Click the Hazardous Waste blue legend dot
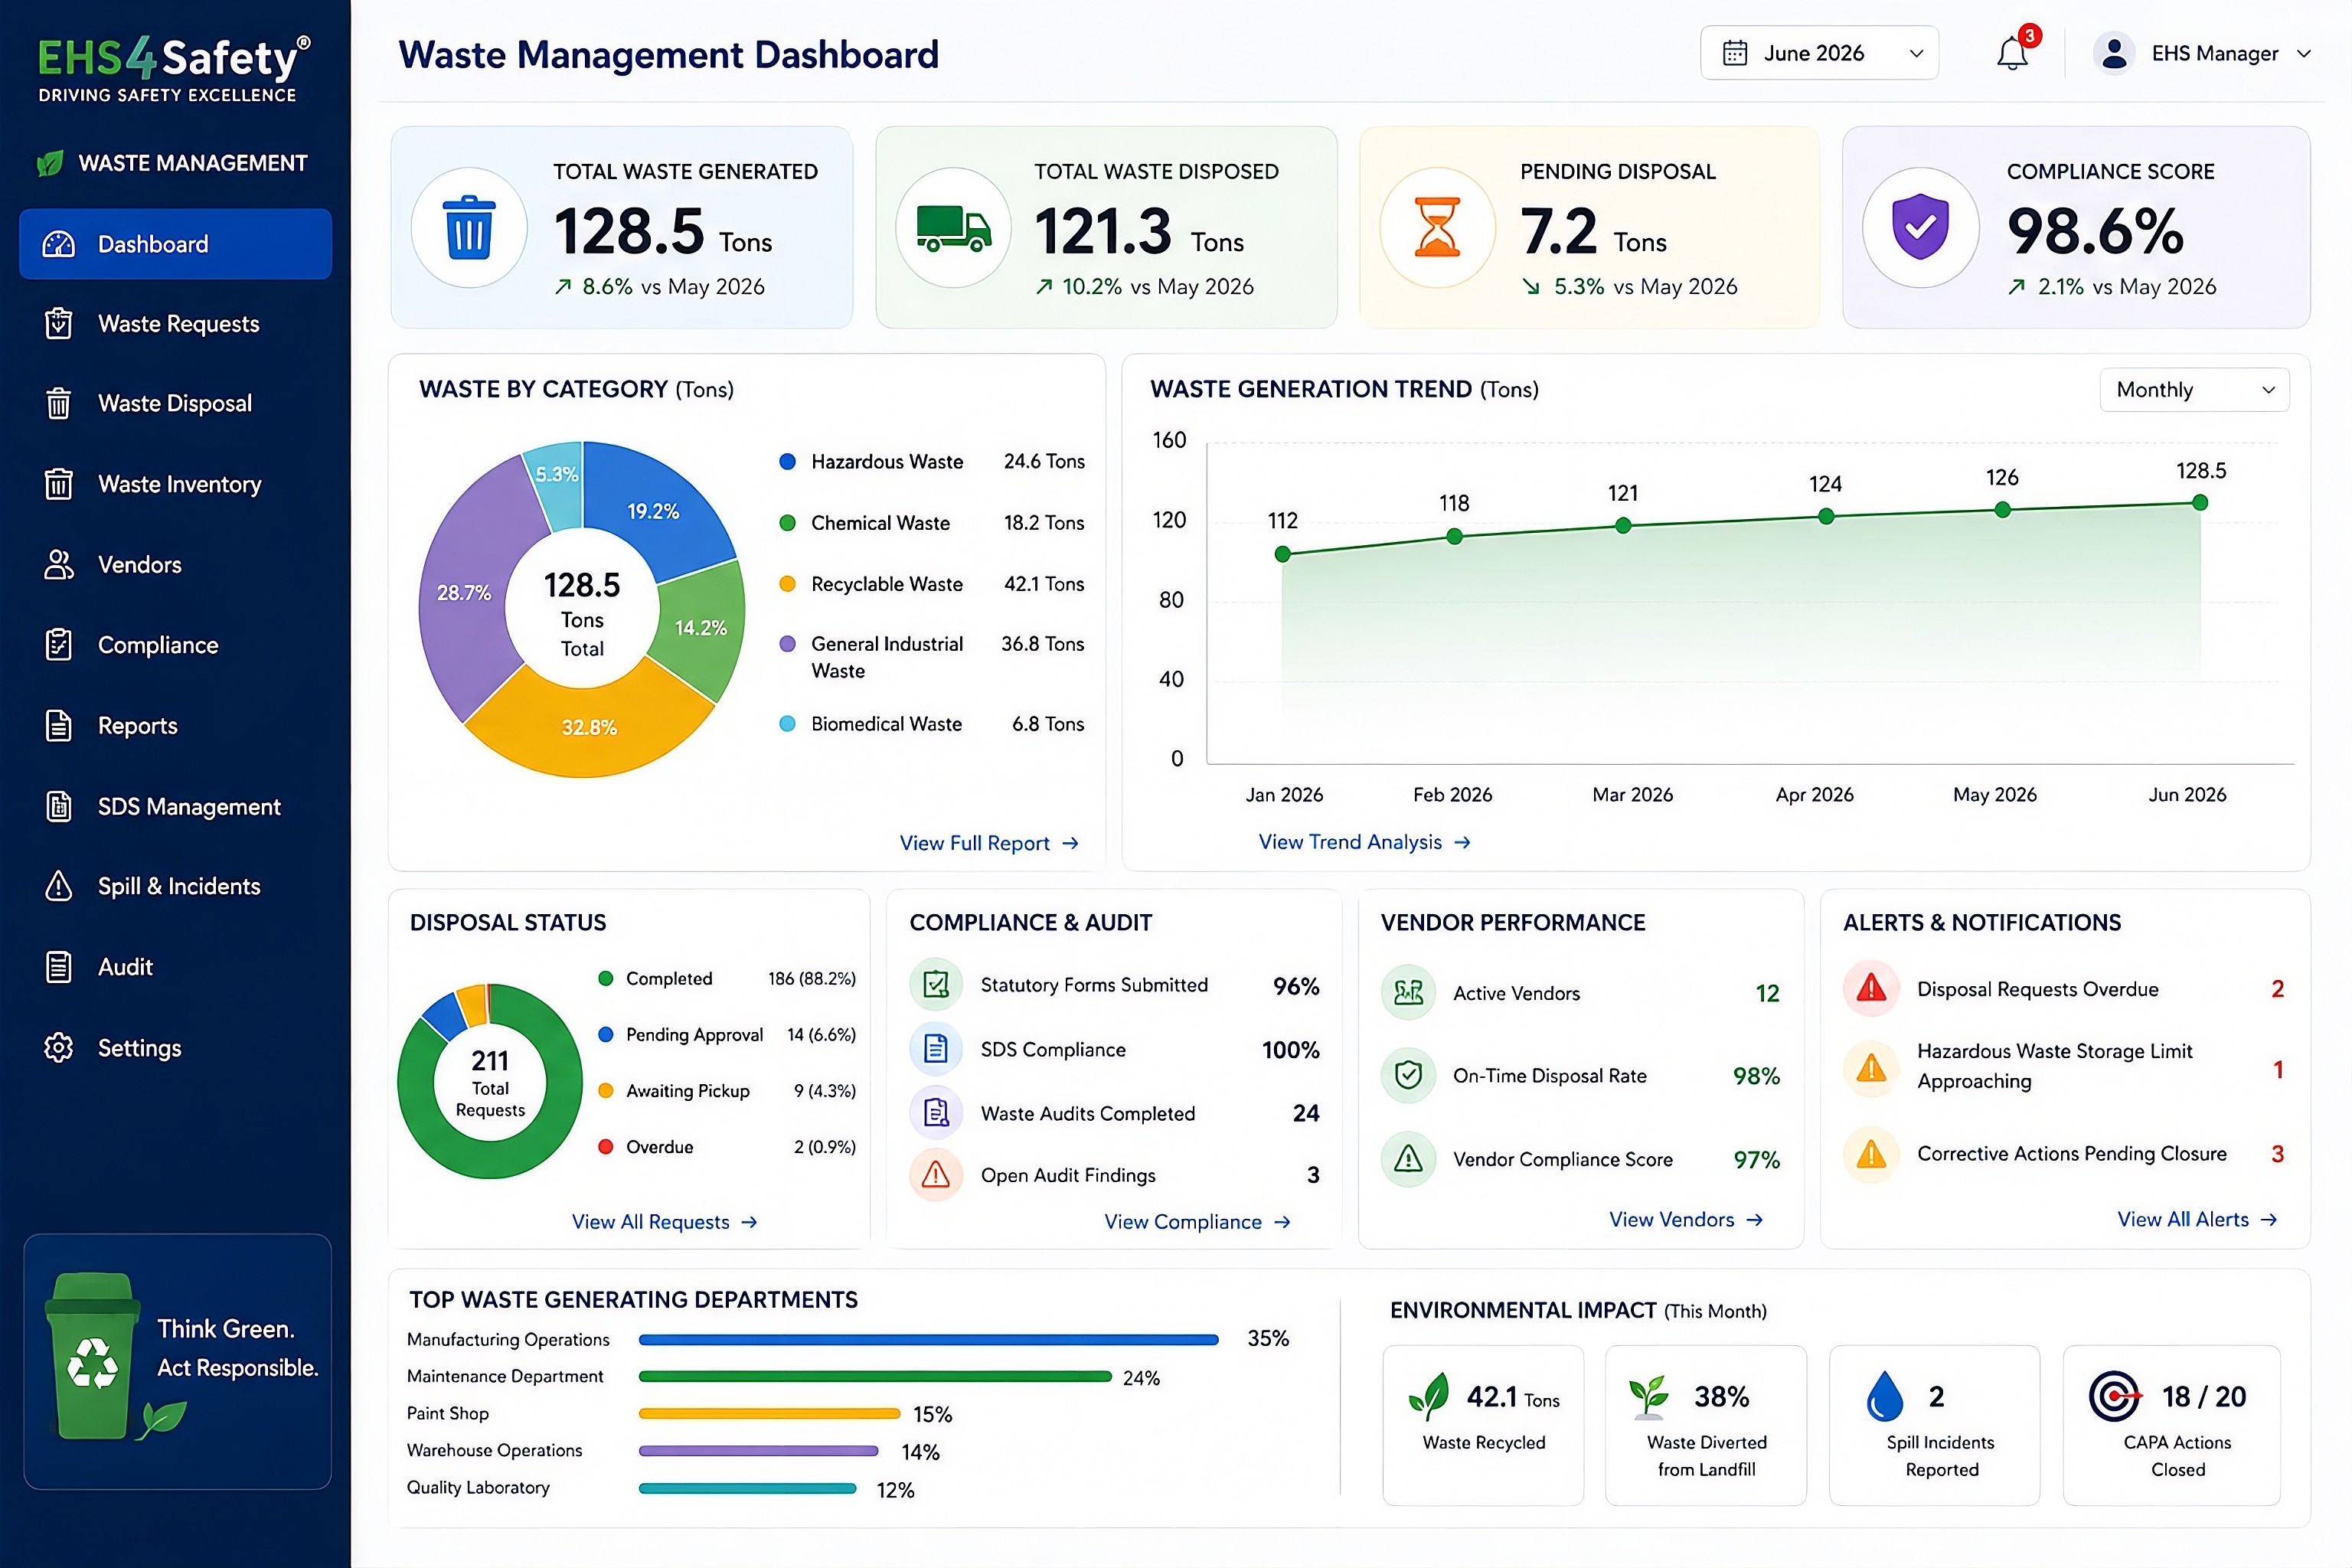The image size is (2352, 1568). [x=787, y=462]
